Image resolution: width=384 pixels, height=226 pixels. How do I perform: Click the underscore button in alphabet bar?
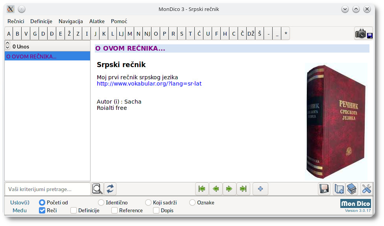pyautogui.click(x=277, y=33)
